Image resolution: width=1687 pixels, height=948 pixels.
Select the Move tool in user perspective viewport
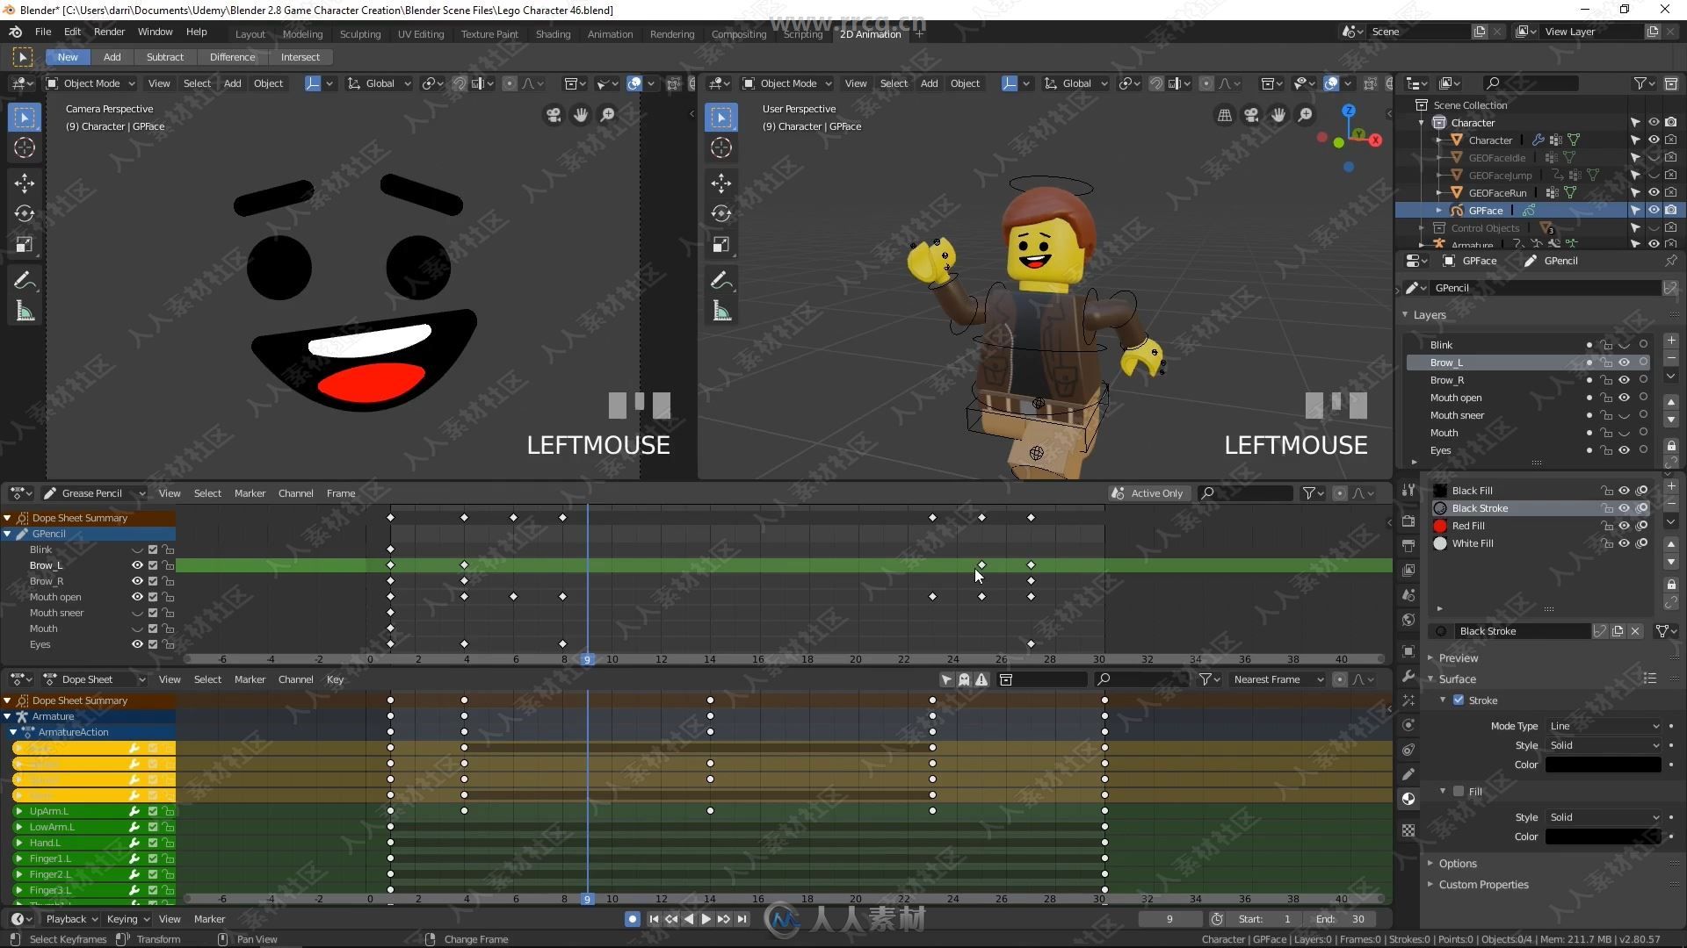[x=721, y=183]
